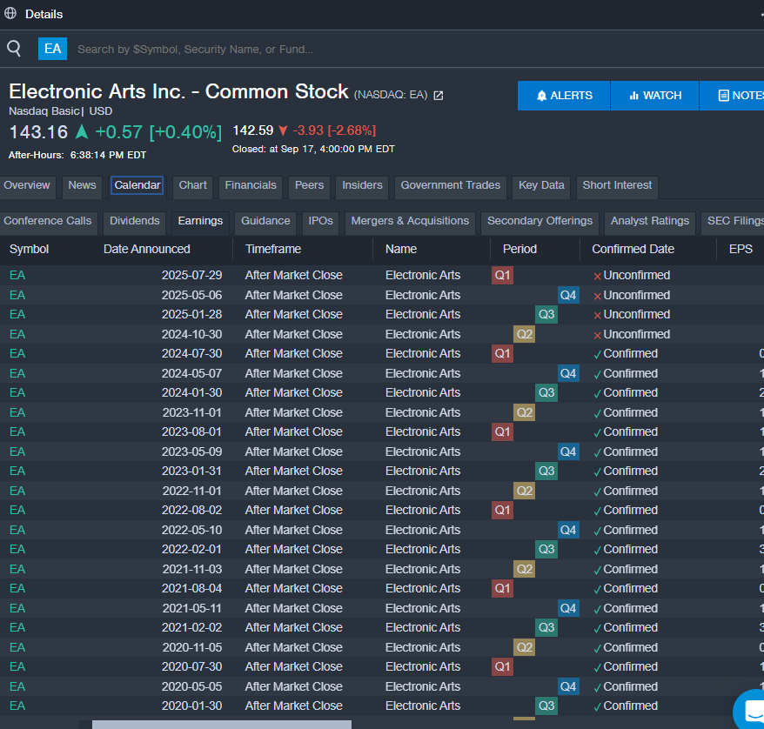Click the Q3 badge in the 2025-01-28 row
The image size is (764, 729).
click(546, 315)
